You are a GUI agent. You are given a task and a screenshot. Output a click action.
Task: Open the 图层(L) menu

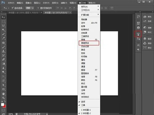tap(37, 3)
